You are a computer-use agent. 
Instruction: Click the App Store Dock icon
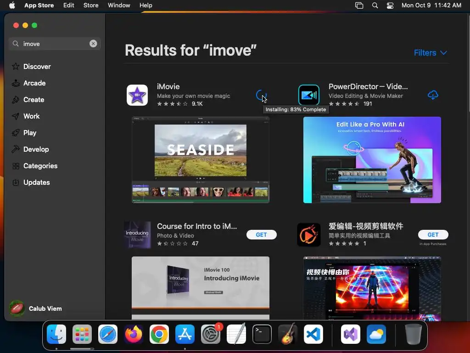(185, 334)
